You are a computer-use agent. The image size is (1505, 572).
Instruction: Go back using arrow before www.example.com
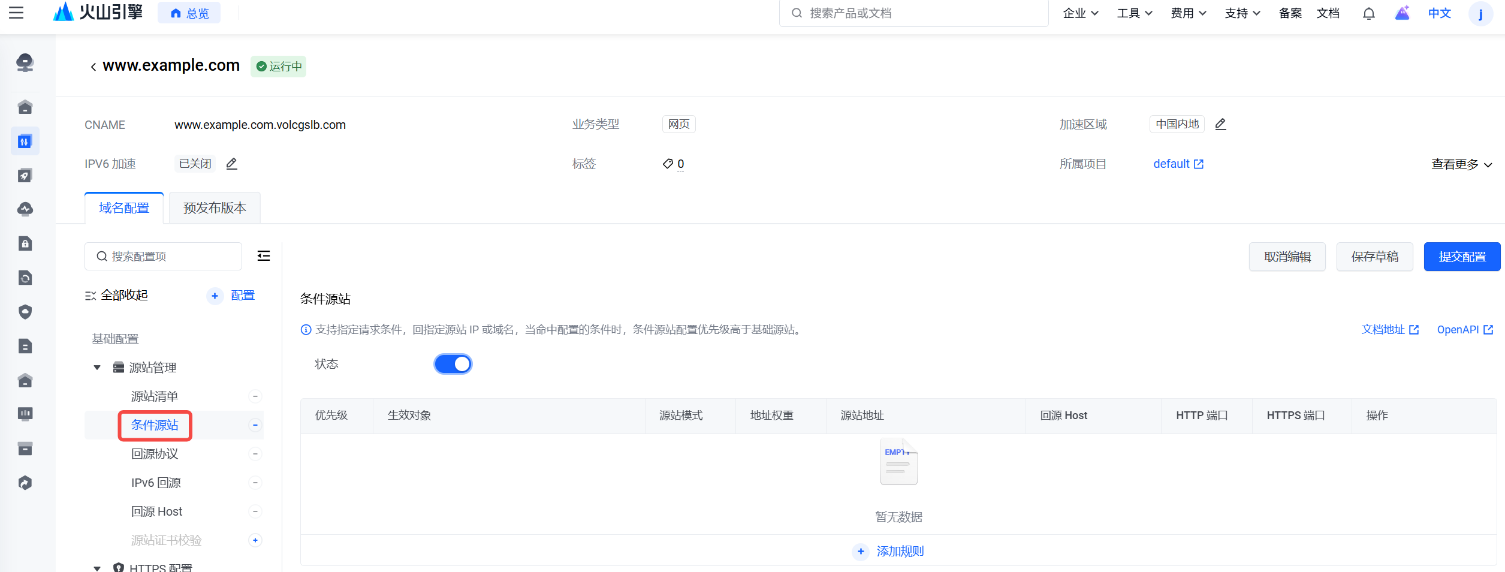click(93, 67)
